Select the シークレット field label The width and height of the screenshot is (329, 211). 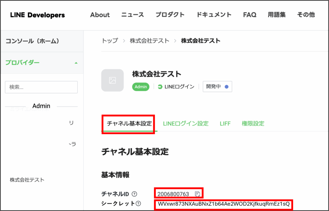coord(118,203)
